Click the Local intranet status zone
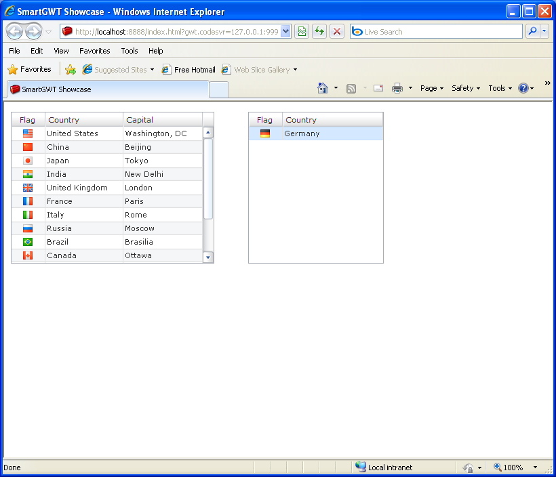 point(384,468)
